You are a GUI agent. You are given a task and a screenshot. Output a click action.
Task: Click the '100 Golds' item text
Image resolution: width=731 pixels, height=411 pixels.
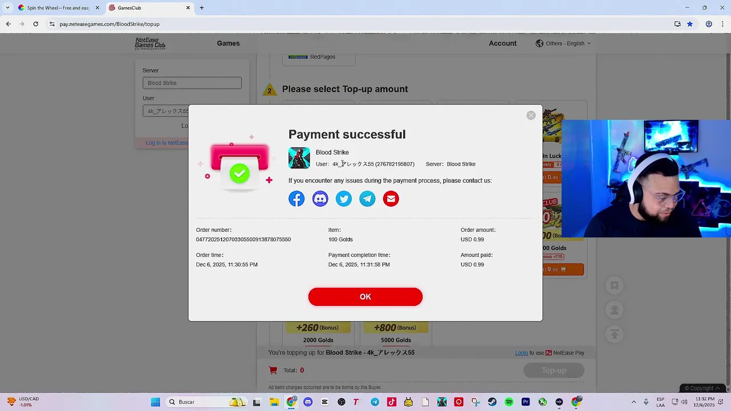click(340, 240)
